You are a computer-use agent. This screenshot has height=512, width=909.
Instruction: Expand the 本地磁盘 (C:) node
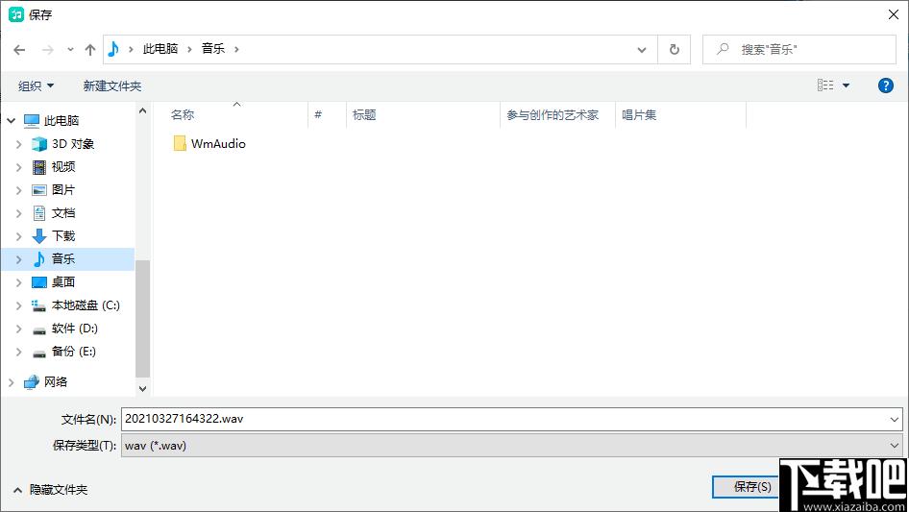click(x=18, y=305)
